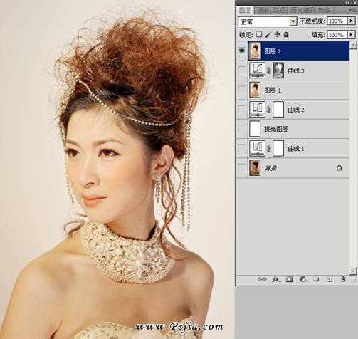Screen dimensions: 358x339
Task: Hide 图层 2 with the eye icon
Action: point(241,51)
